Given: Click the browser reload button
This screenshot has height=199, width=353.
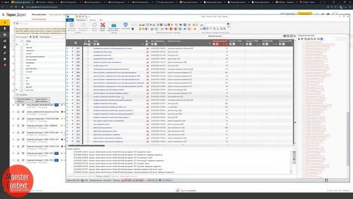Looking at the screenshot, I should coord(11,7).
